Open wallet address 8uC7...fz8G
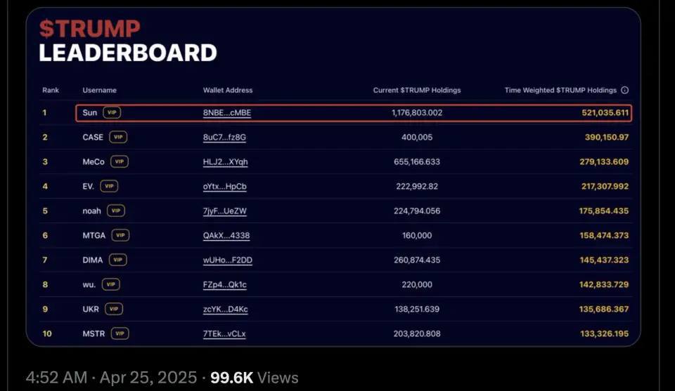675x391 pixels. click(224, 137)
